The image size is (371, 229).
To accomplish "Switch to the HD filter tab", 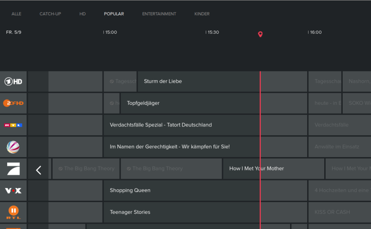I will (82, 14).
